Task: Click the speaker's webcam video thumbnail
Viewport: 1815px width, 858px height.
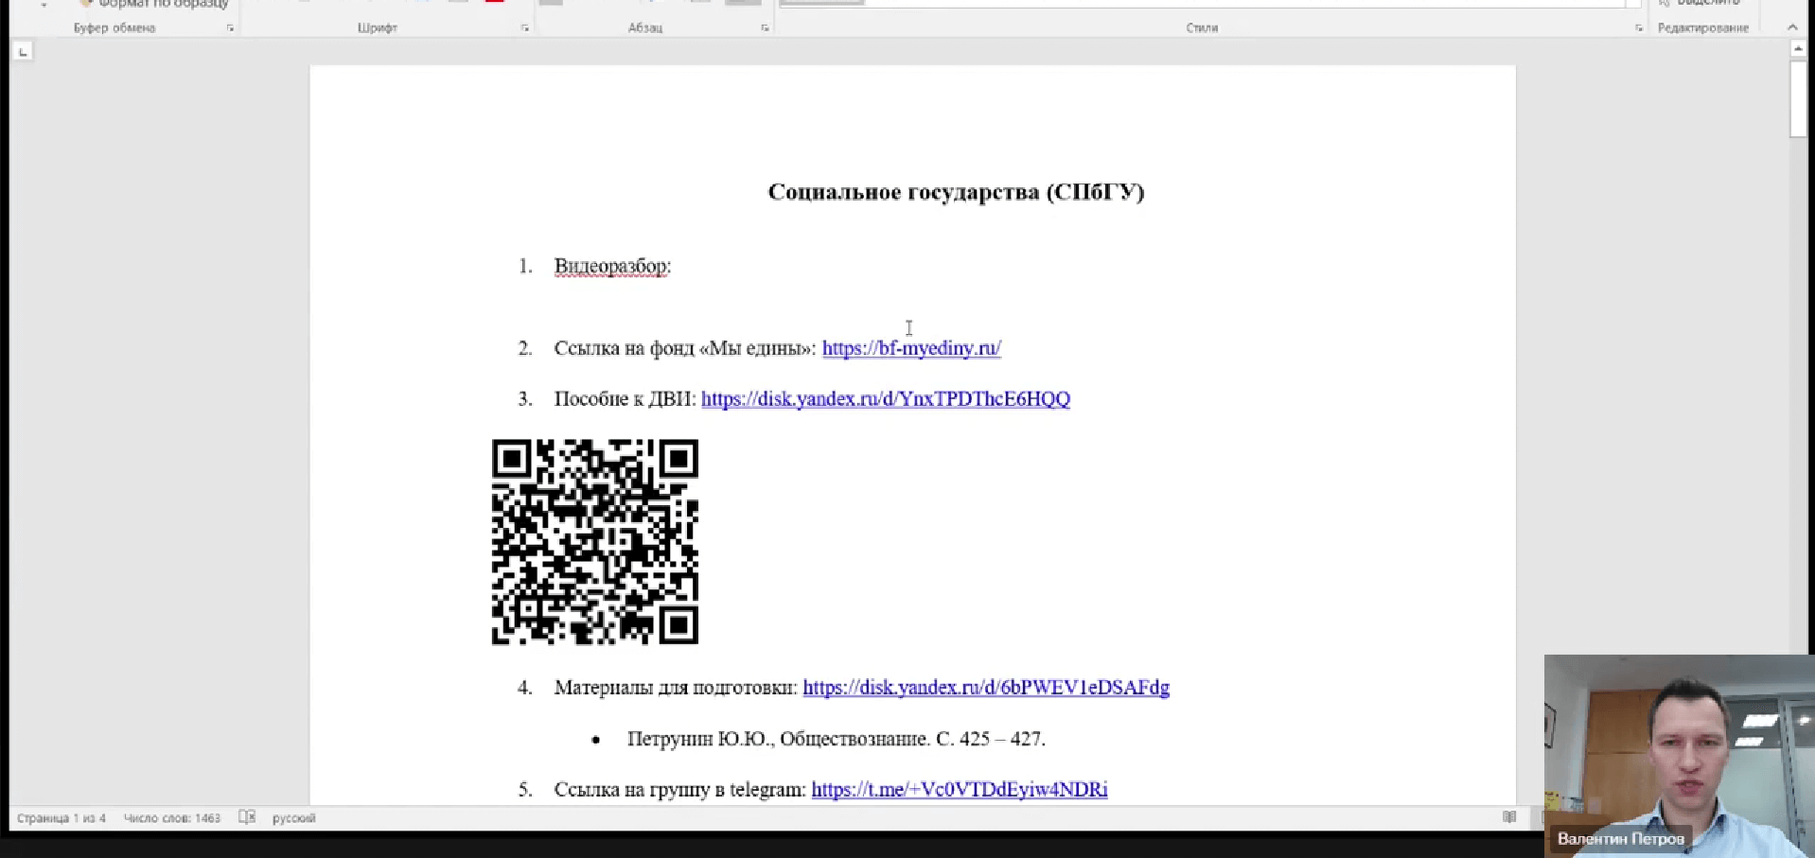Action: click(x=1680, y=756)
